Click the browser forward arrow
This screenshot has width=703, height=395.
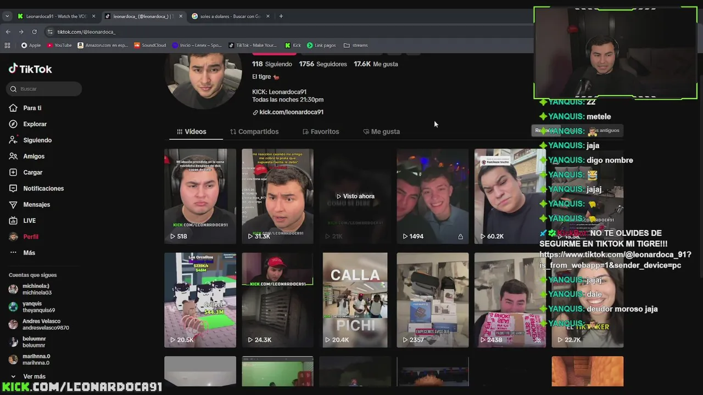pyautogui.click(x=21, y=32)
